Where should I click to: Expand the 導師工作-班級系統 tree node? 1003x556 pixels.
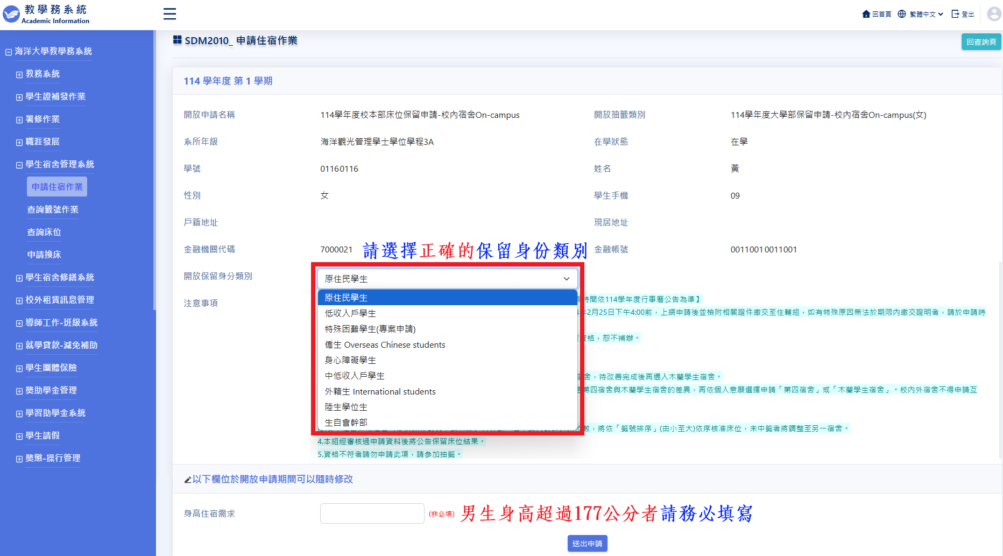coord(19,323)
